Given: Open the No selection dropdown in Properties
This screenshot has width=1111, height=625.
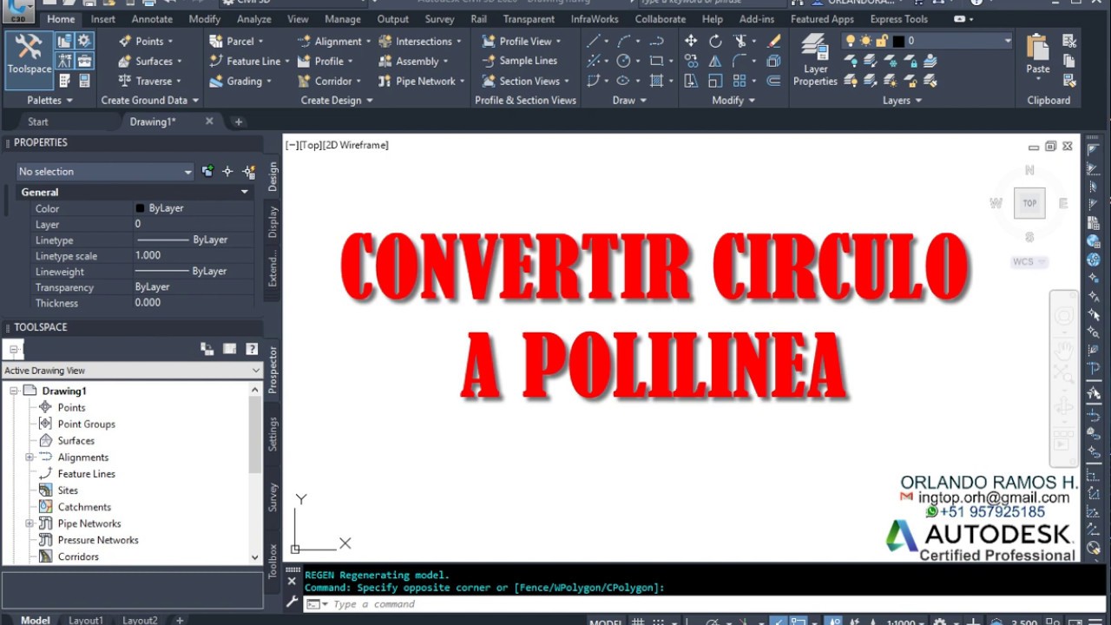Looking at the screenshot, I should click(105, 172).
